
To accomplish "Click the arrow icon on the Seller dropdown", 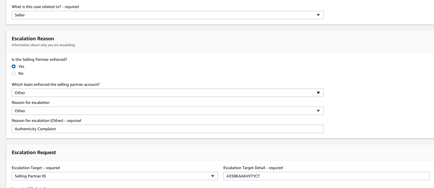I will click(x=318, y=15).
